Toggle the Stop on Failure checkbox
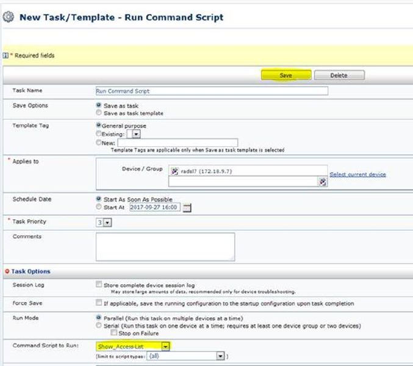 pos(113,333)
